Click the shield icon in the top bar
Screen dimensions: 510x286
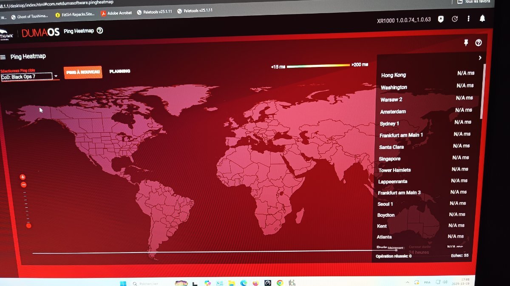click(441, 19)
